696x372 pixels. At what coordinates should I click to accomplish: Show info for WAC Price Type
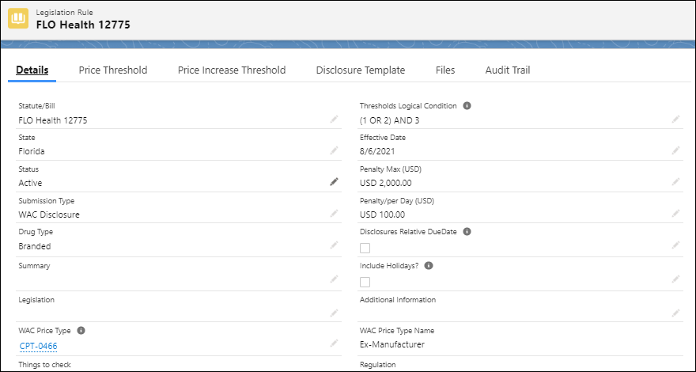click(81, 330)
